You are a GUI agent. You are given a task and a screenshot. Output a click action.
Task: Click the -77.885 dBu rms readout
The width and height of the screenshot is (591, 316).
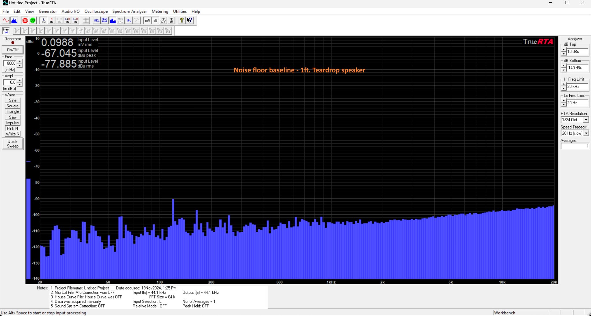pos(59,64)
